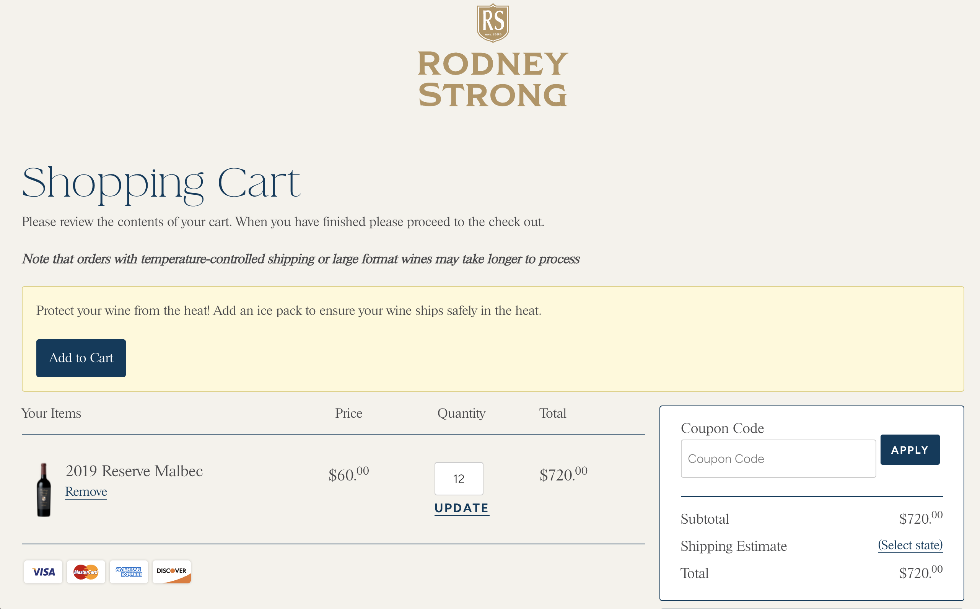Click the Shopping Cart page heading

pyautogui.click(x=161, y=183)
